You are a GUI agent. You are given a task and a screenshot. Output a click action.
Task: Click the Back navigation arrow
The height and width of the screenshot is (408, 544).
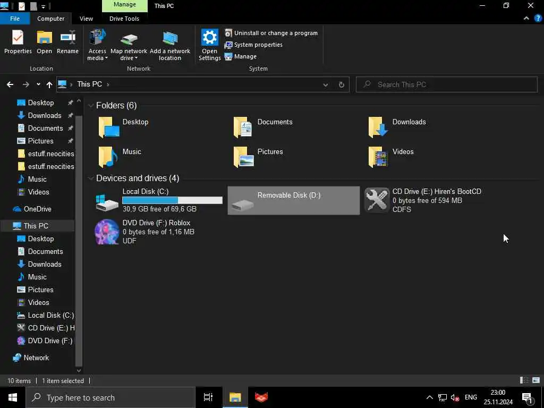point(10,84)
